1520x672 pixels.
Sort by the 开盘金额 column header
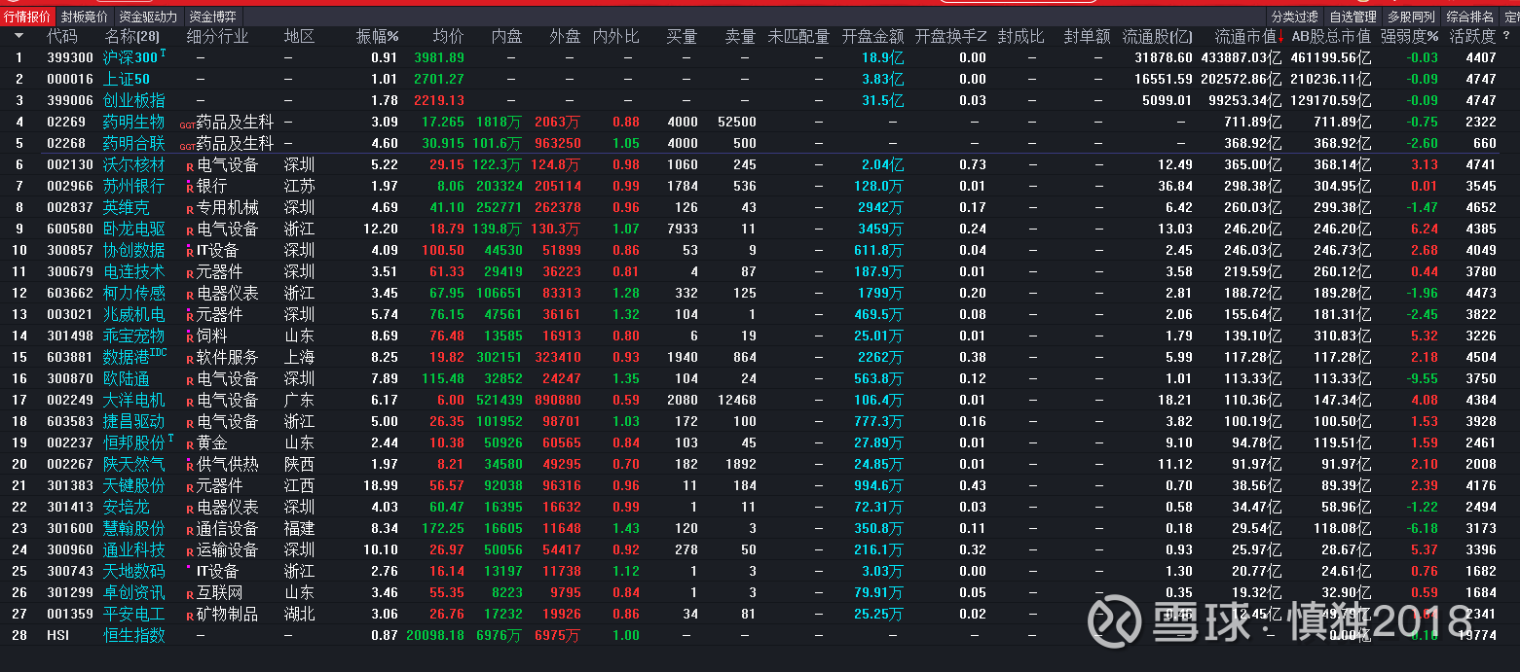coord(872,36)
